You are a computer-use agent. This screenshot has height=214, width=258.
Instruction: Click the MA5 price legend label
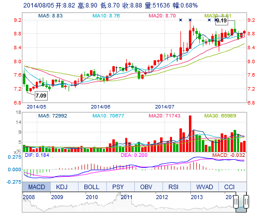pos(51,16)
